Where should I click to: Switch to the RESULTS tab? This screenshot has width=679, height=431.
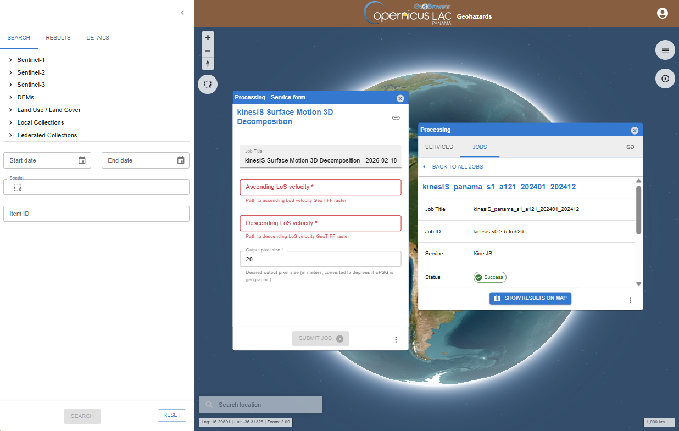pyautogui.click(x=58, y=38)
